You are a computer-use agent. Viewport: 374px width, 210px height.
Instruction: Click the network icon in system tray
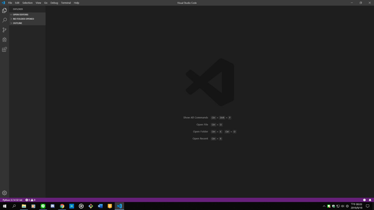click(x=338, y=206)
